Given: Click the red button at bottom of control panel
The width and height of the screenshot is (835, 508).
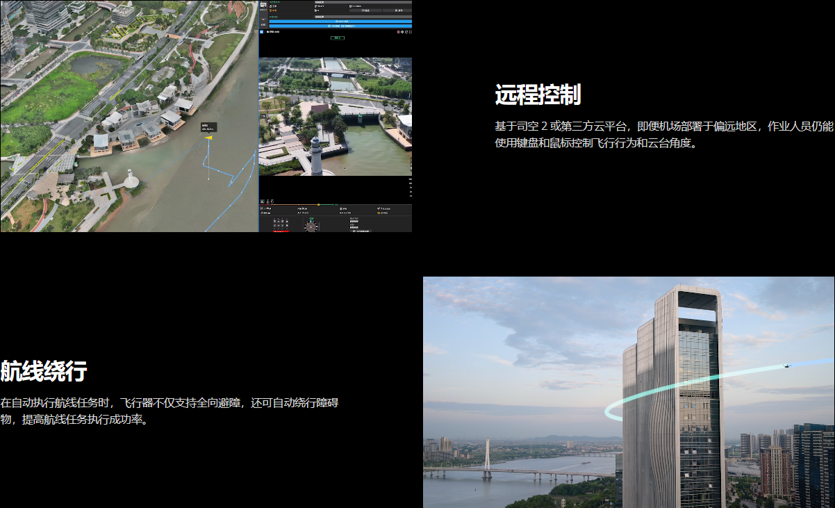Looking at the screenshot, I should (281, 230).
